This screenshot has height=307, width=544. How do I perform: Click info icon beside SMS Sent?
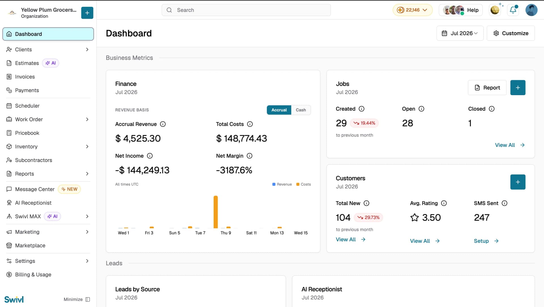coord(505,203)
